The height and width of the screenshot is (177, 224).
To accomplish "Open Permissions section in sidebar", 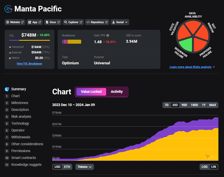I will click(x=21, y=151).
